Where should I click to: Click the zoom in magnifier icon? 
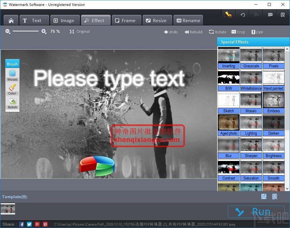pyautogui.click(x=44, y=31)
